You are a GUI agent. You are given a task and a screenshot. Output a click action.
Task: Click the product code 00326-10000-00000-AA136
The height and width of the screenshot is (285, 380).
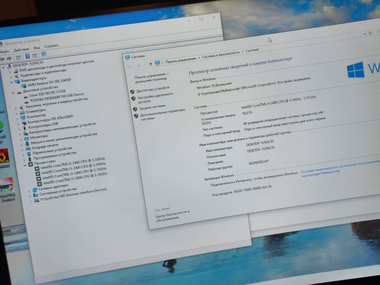252,189
